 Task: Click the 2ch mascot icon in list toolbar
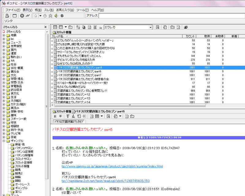(186, 27)
